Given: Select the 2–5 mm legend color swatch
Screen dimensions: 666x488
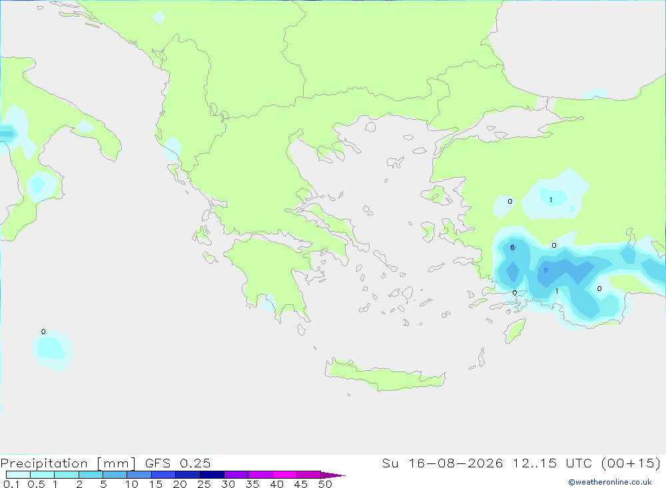Looking at the screenshot, I should pyautogui.click(x=91, y=475).
